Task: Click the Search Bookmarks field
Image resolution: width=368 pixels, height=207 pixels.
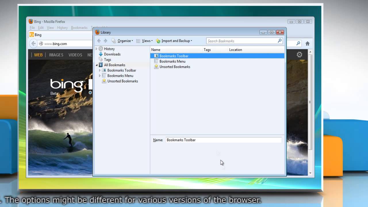Action: [244, 41]
